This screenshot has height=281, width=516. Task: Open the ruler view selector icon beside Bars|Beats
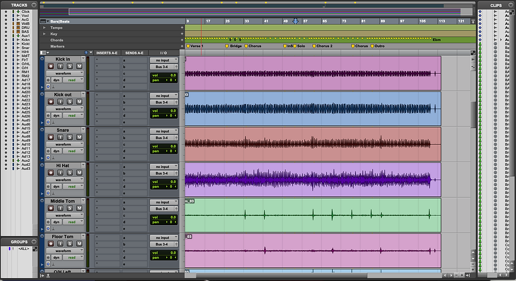[x=44, y=22]
